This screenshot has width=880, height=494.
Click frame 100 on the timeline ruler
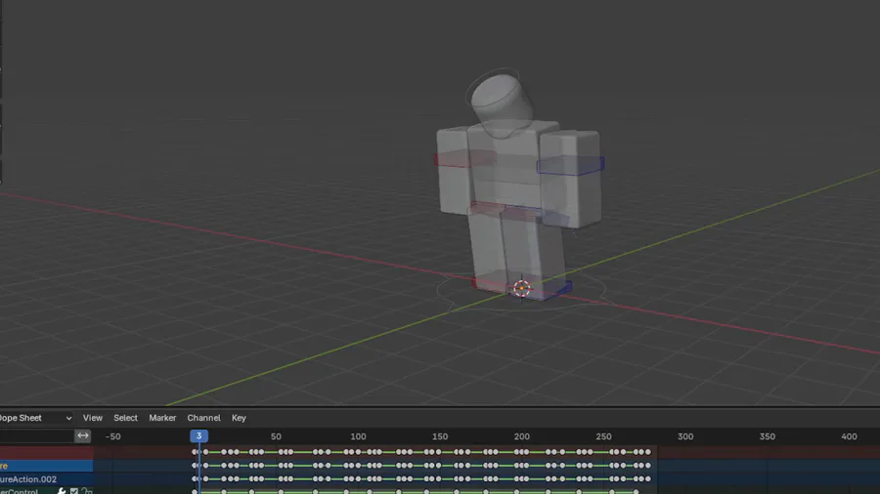(358, 436)
